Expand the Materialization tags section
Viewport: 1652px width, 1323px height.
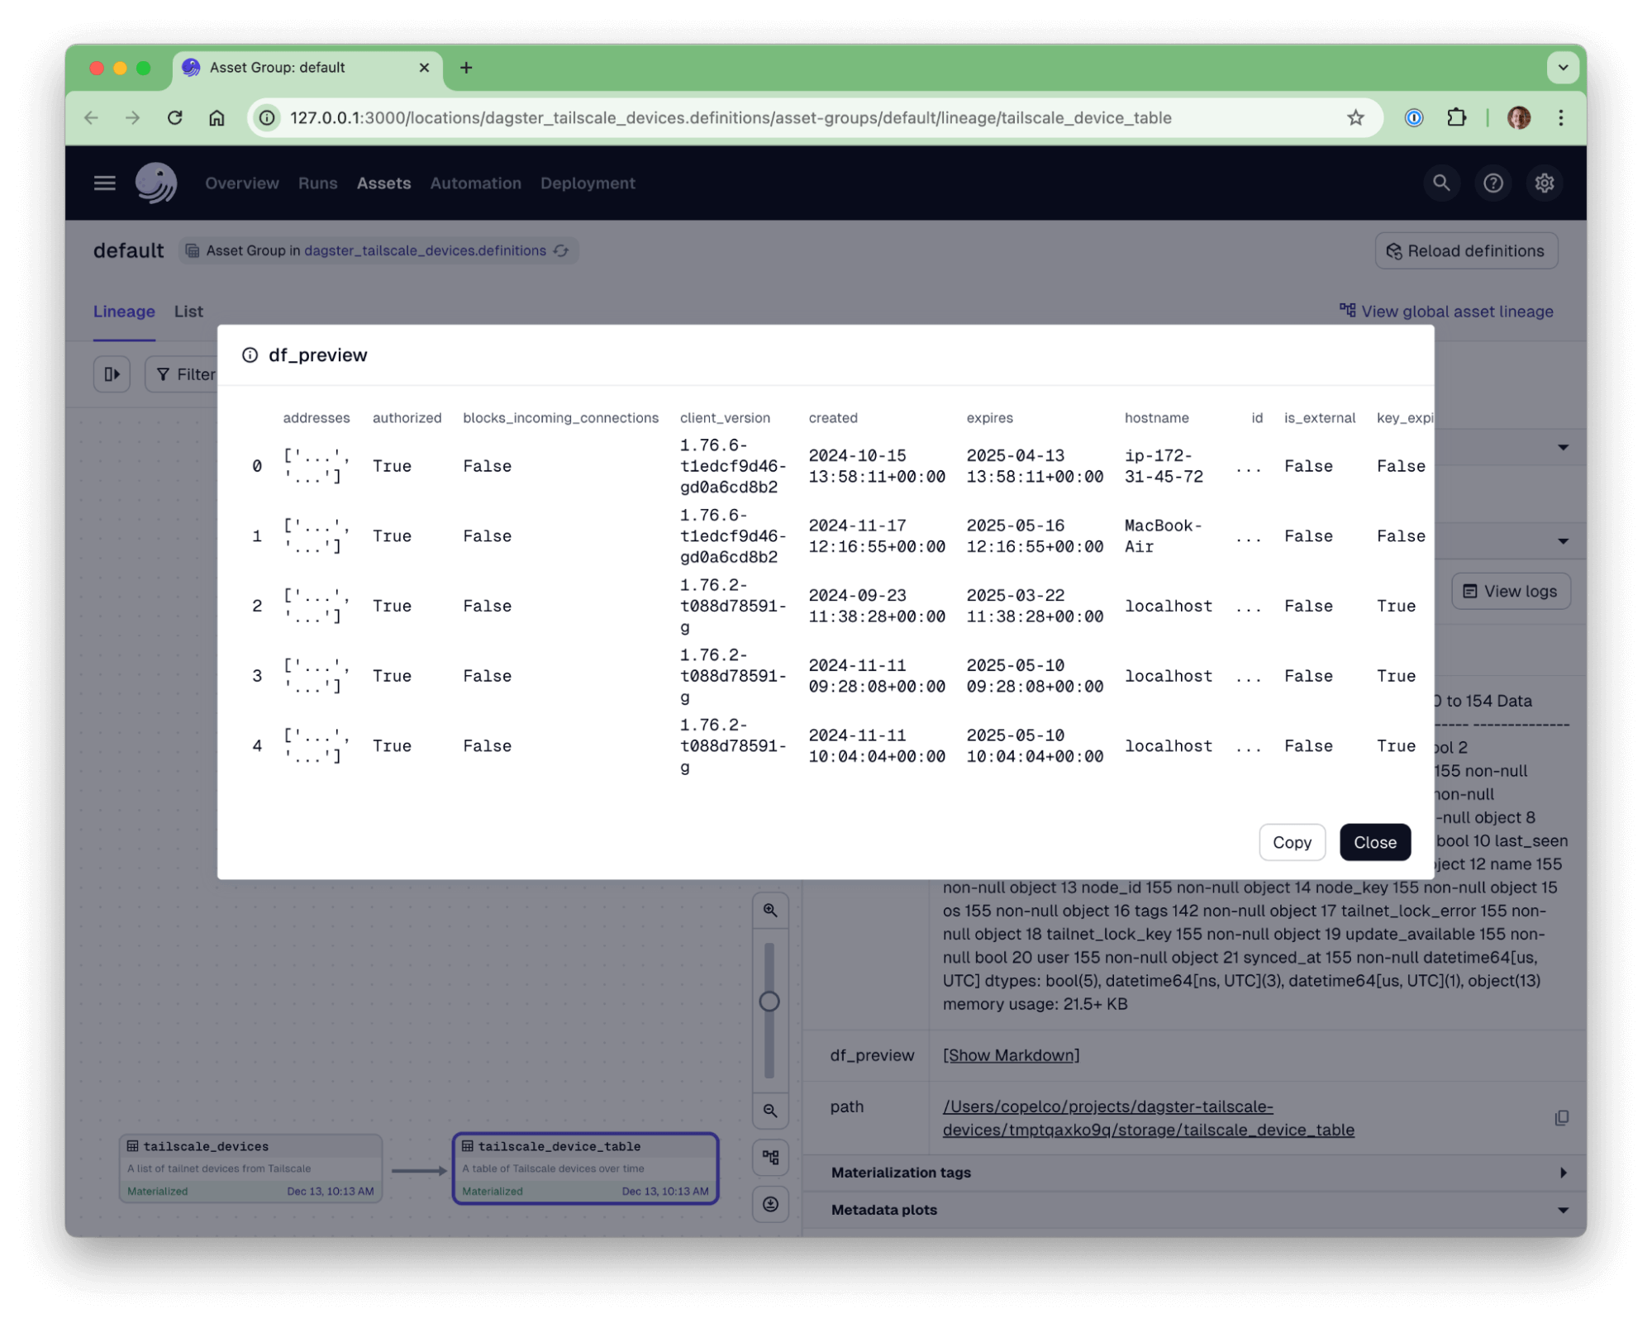(x=1562, y=1172)
